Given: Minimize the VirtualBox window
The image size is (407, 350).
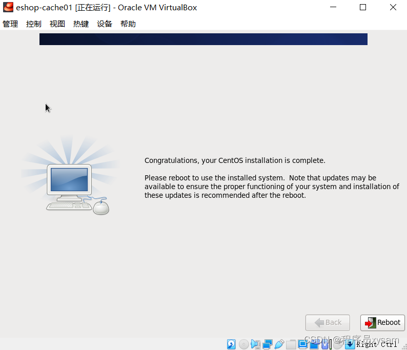Looking at the screenshot, I should (x=333, y=7).
